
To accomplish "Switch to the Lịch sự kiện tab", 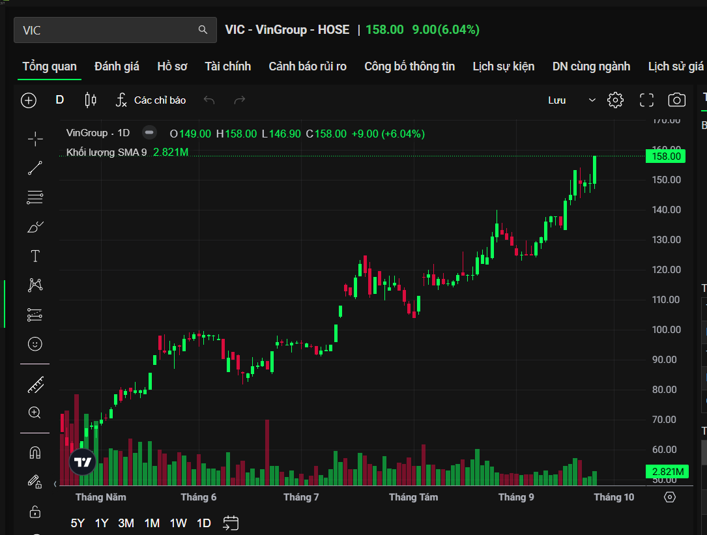I will tap(504, 66).
